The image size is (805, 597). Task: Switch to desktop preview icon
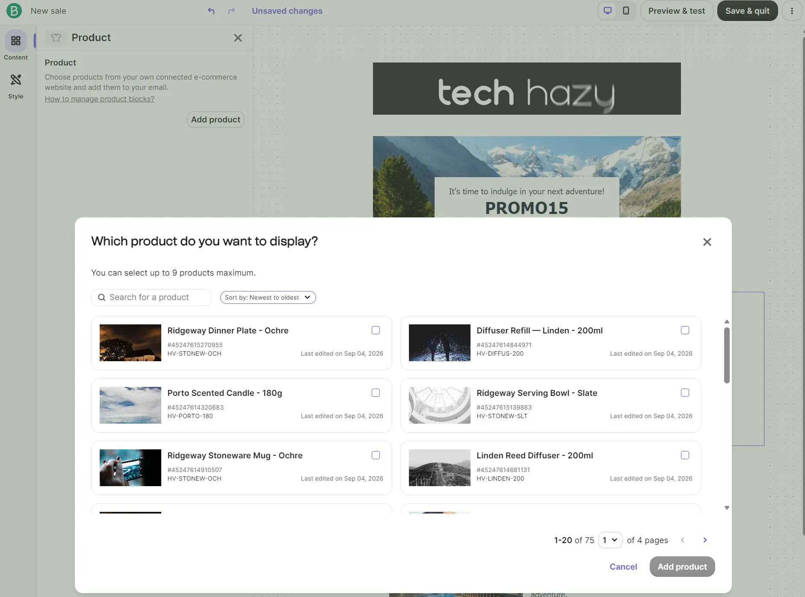pos(607,11)
